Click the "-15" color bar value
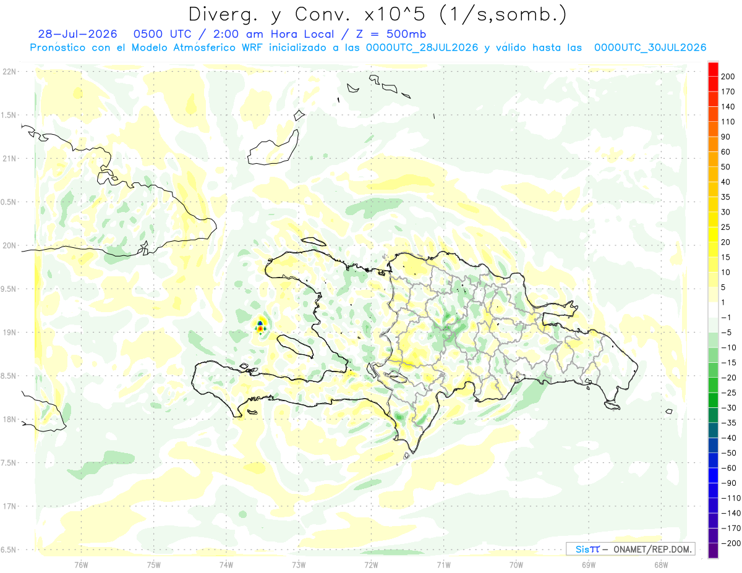 coord(728,363)
